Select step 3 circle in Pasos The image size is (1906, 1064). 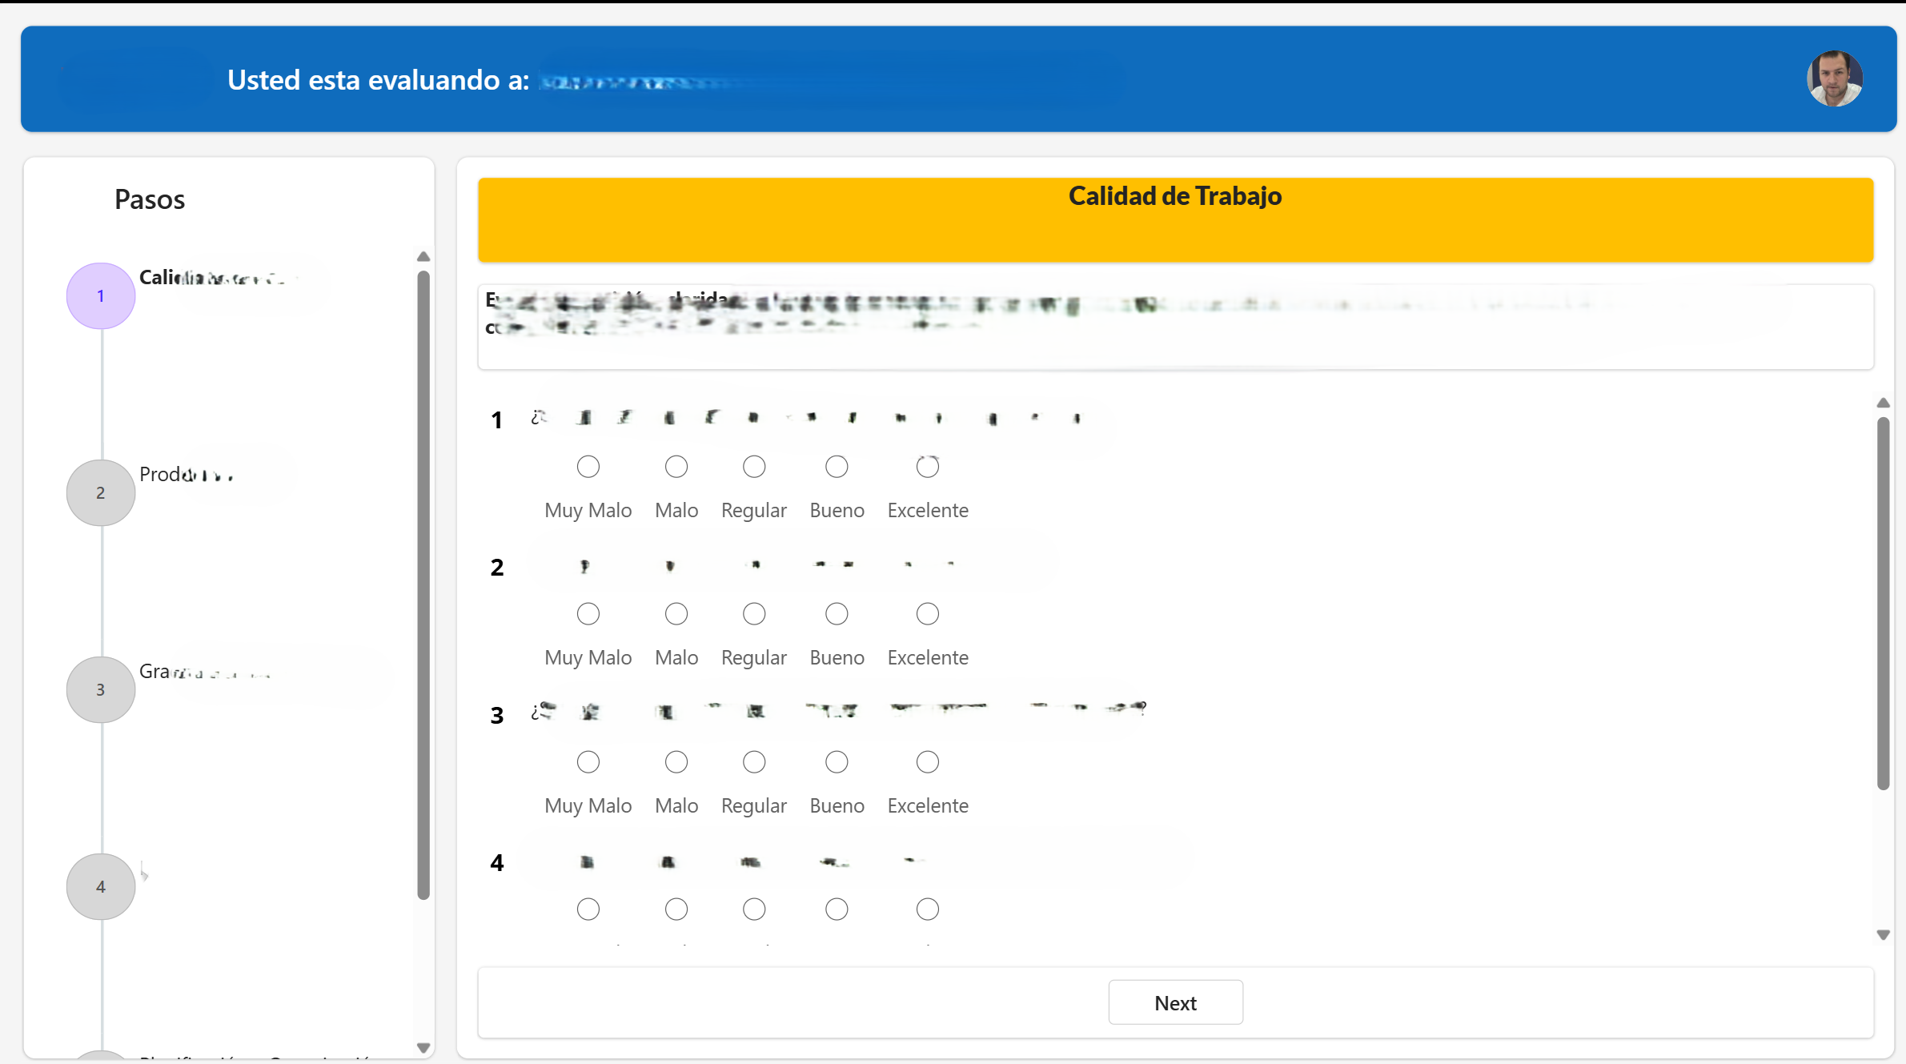pyautogui.click(x=101, y=690)
